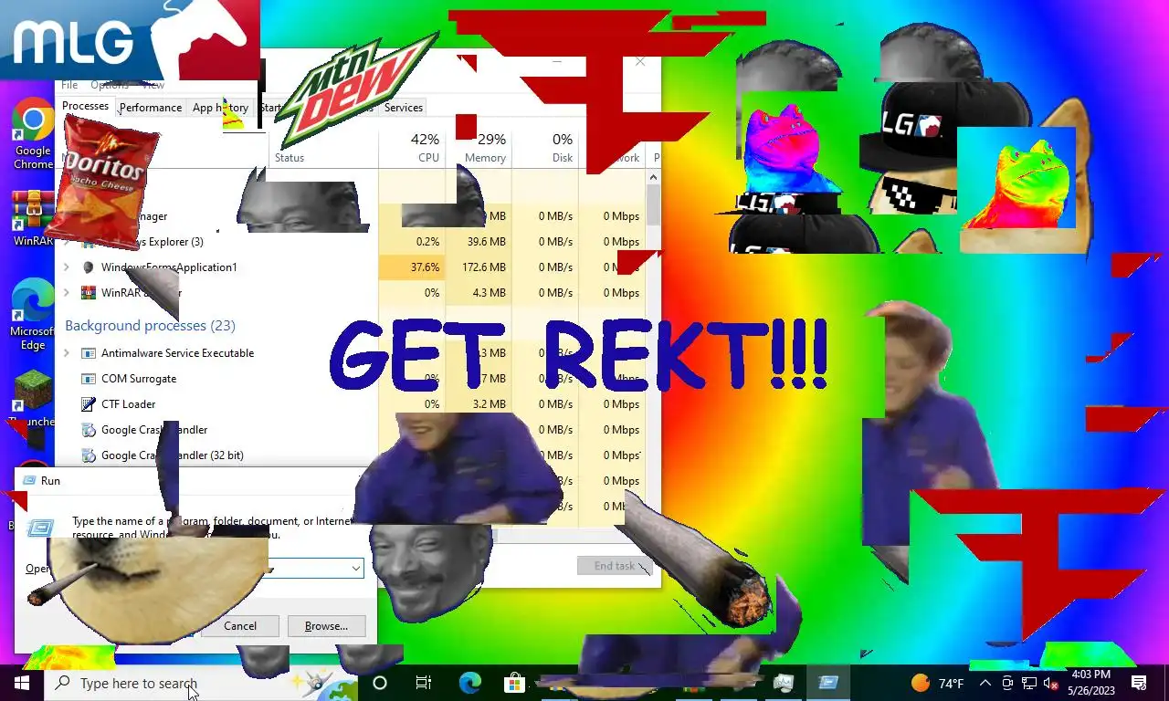Switch to the App history tab
This screenshot has height=701, width=1169.
click(220, 108)
